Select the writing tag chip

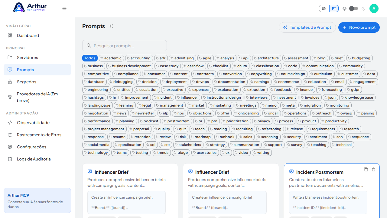tap(262, 153)
